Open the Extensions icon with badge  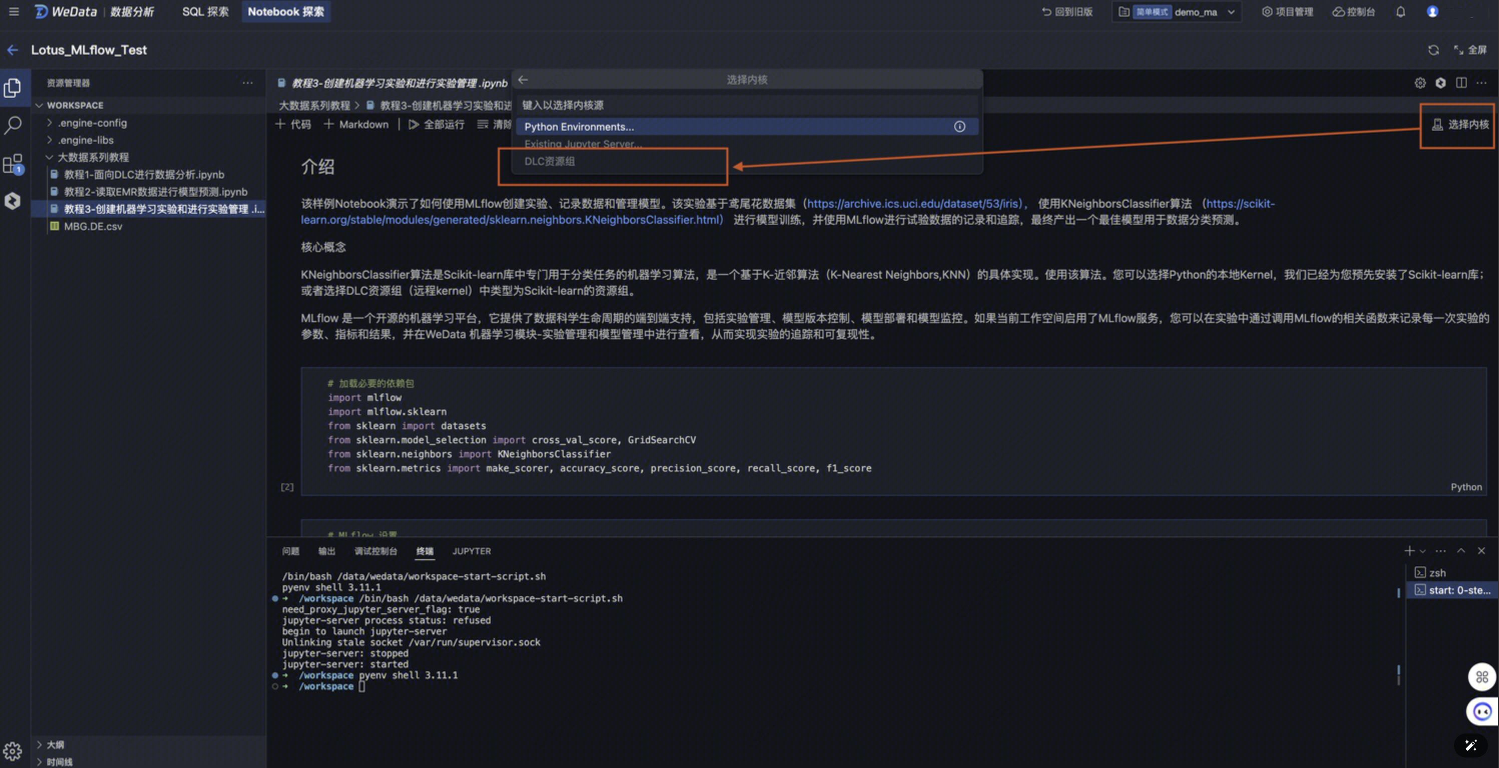13,164
